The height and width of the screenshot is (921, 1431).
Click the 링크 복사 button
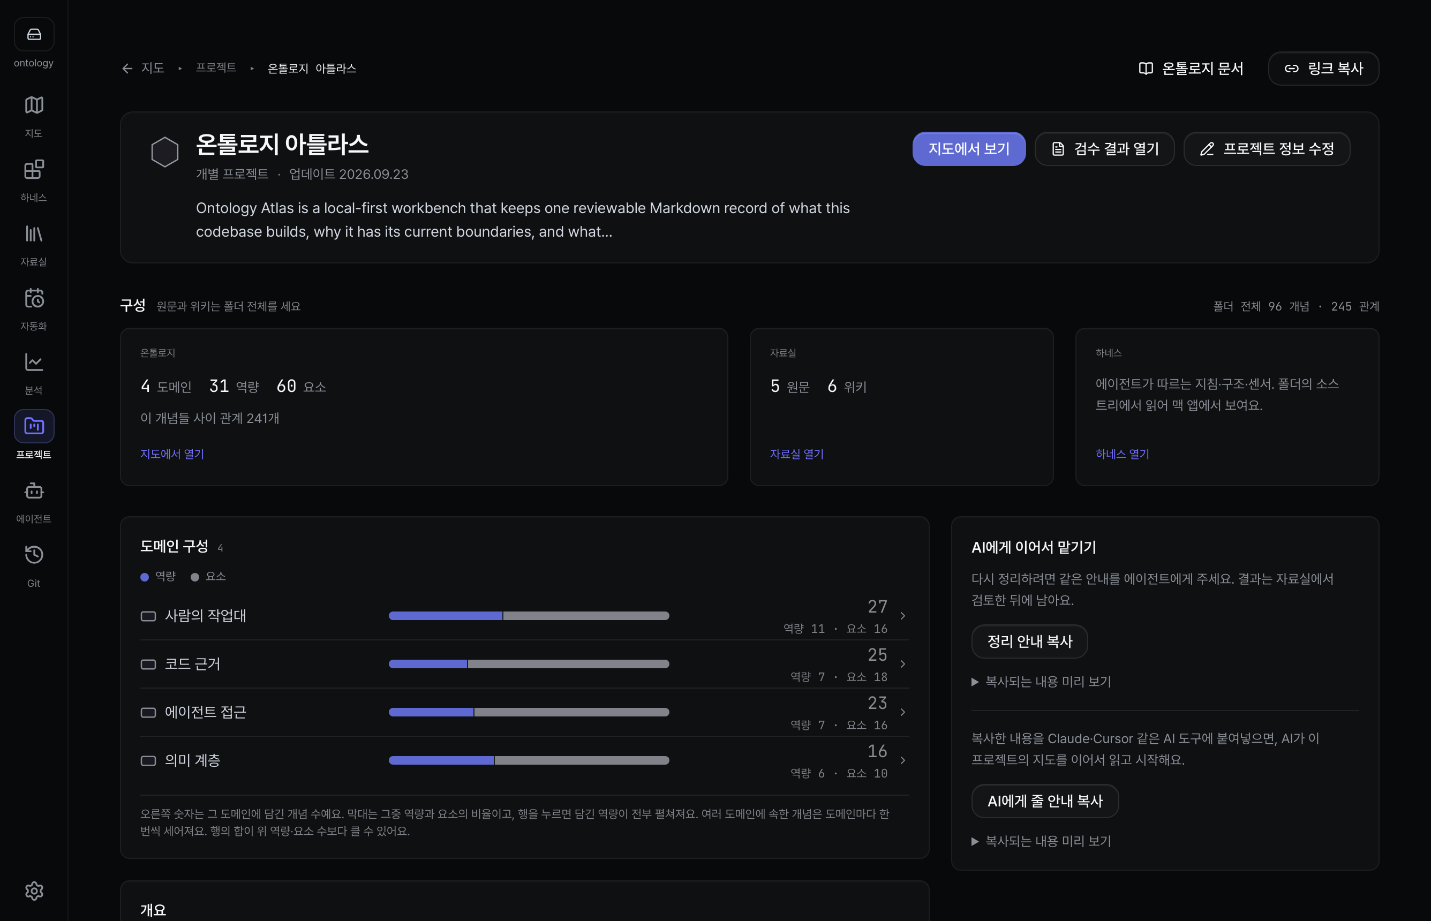[1323, 69]
